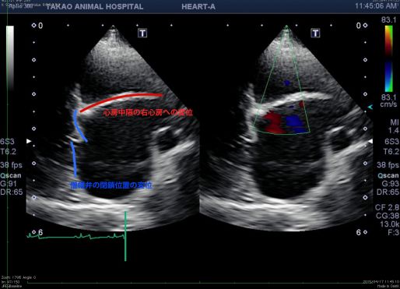The width and height of the screenshot is (400, 289).
Task: Click the zero depth diamond on left scale
Action: click(33, 26)
